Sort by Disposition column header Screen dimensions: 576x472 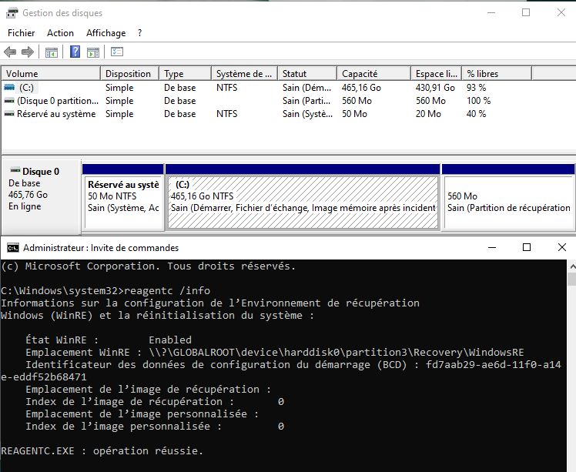click(129, 73)
